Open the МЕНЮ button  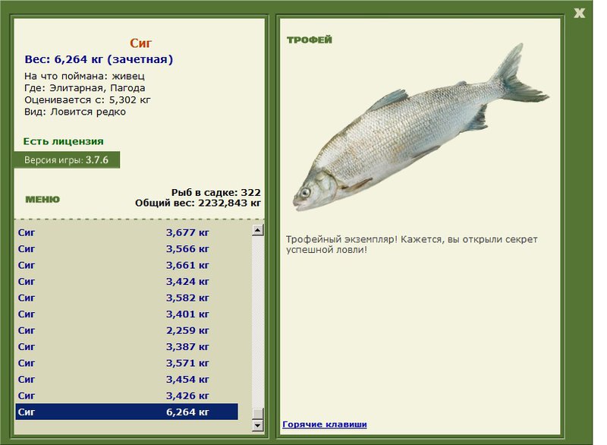42,200
